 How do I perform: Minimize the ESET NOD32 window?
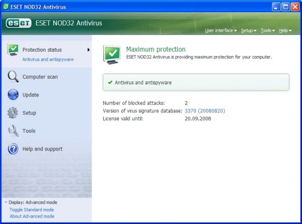[x=276, y=7]
